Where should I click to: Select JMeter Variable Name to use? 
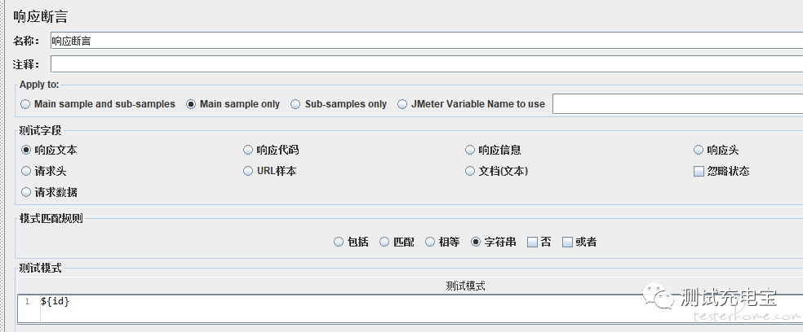click(x=471, y=104)
